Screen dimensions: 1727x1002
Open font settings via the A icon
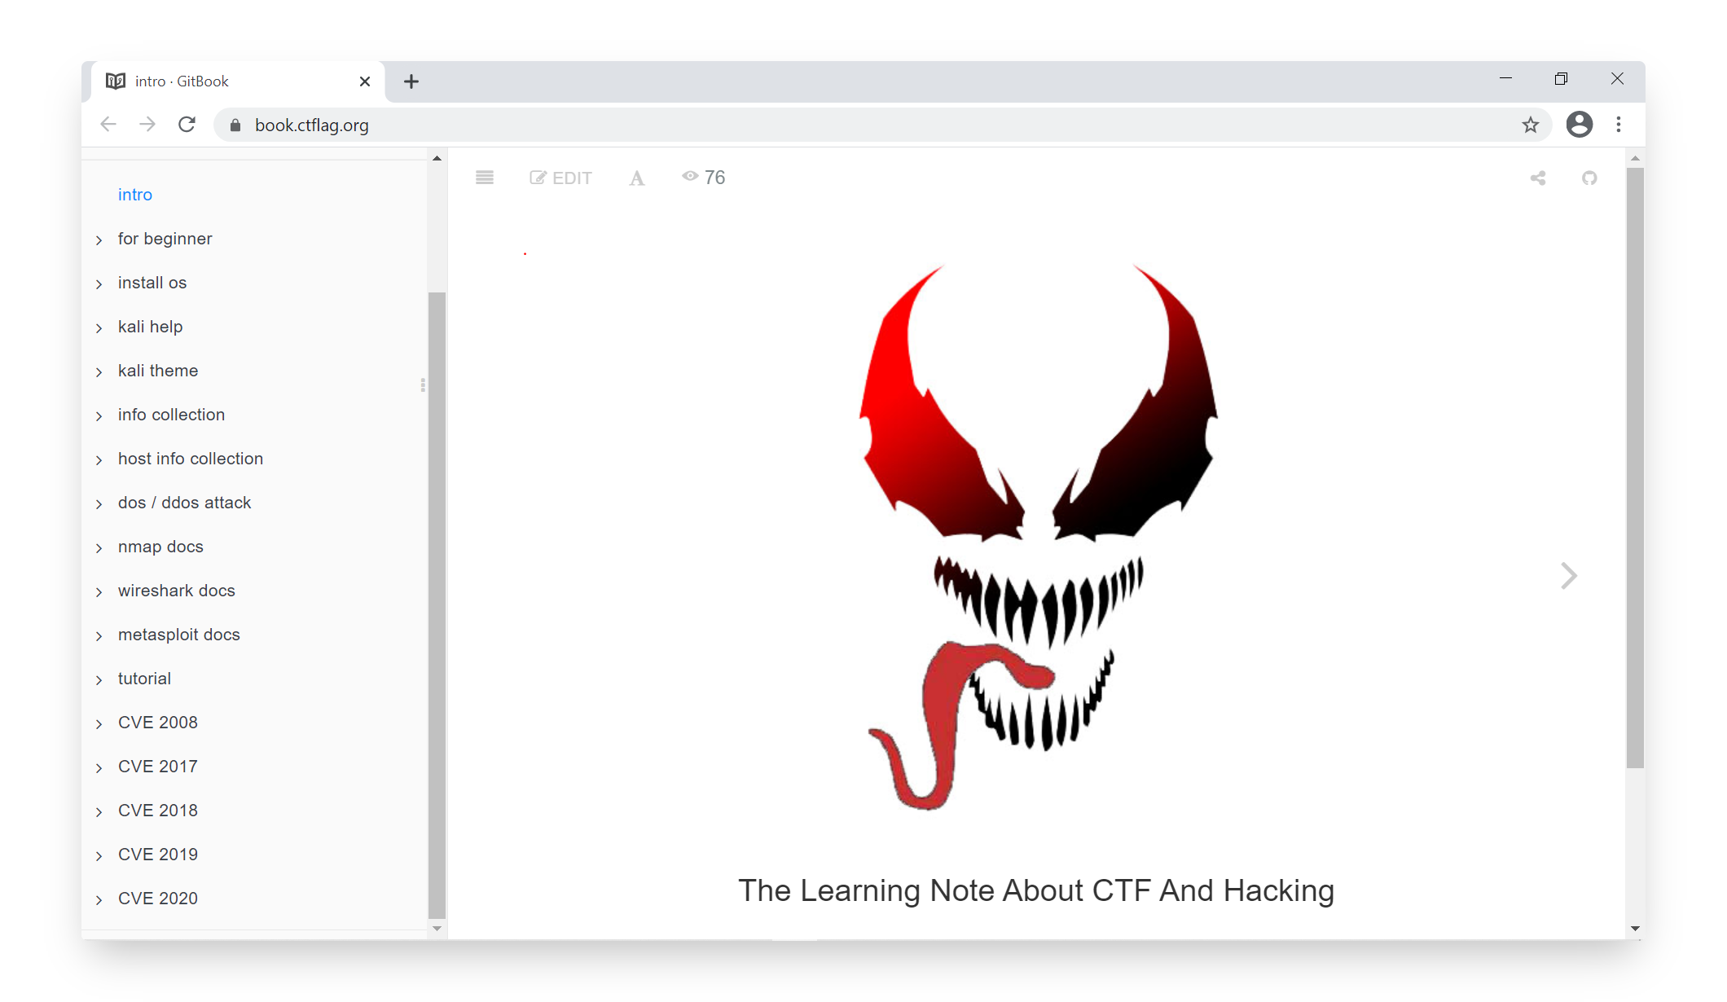[637, 178]
